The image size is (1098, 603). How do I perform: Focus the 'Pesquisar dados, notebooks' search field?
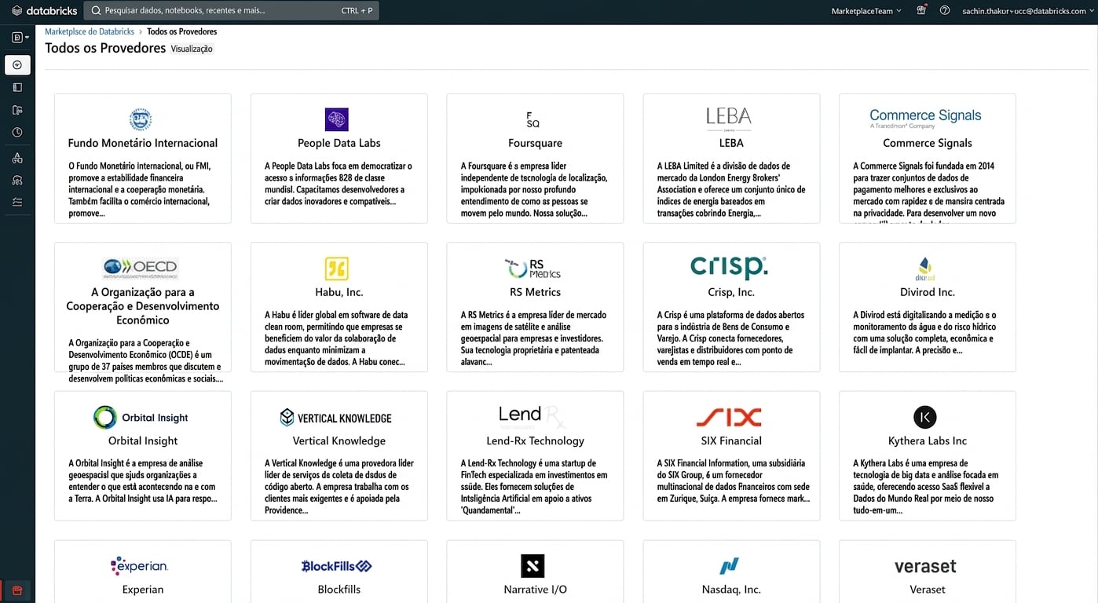coord(232,11)
